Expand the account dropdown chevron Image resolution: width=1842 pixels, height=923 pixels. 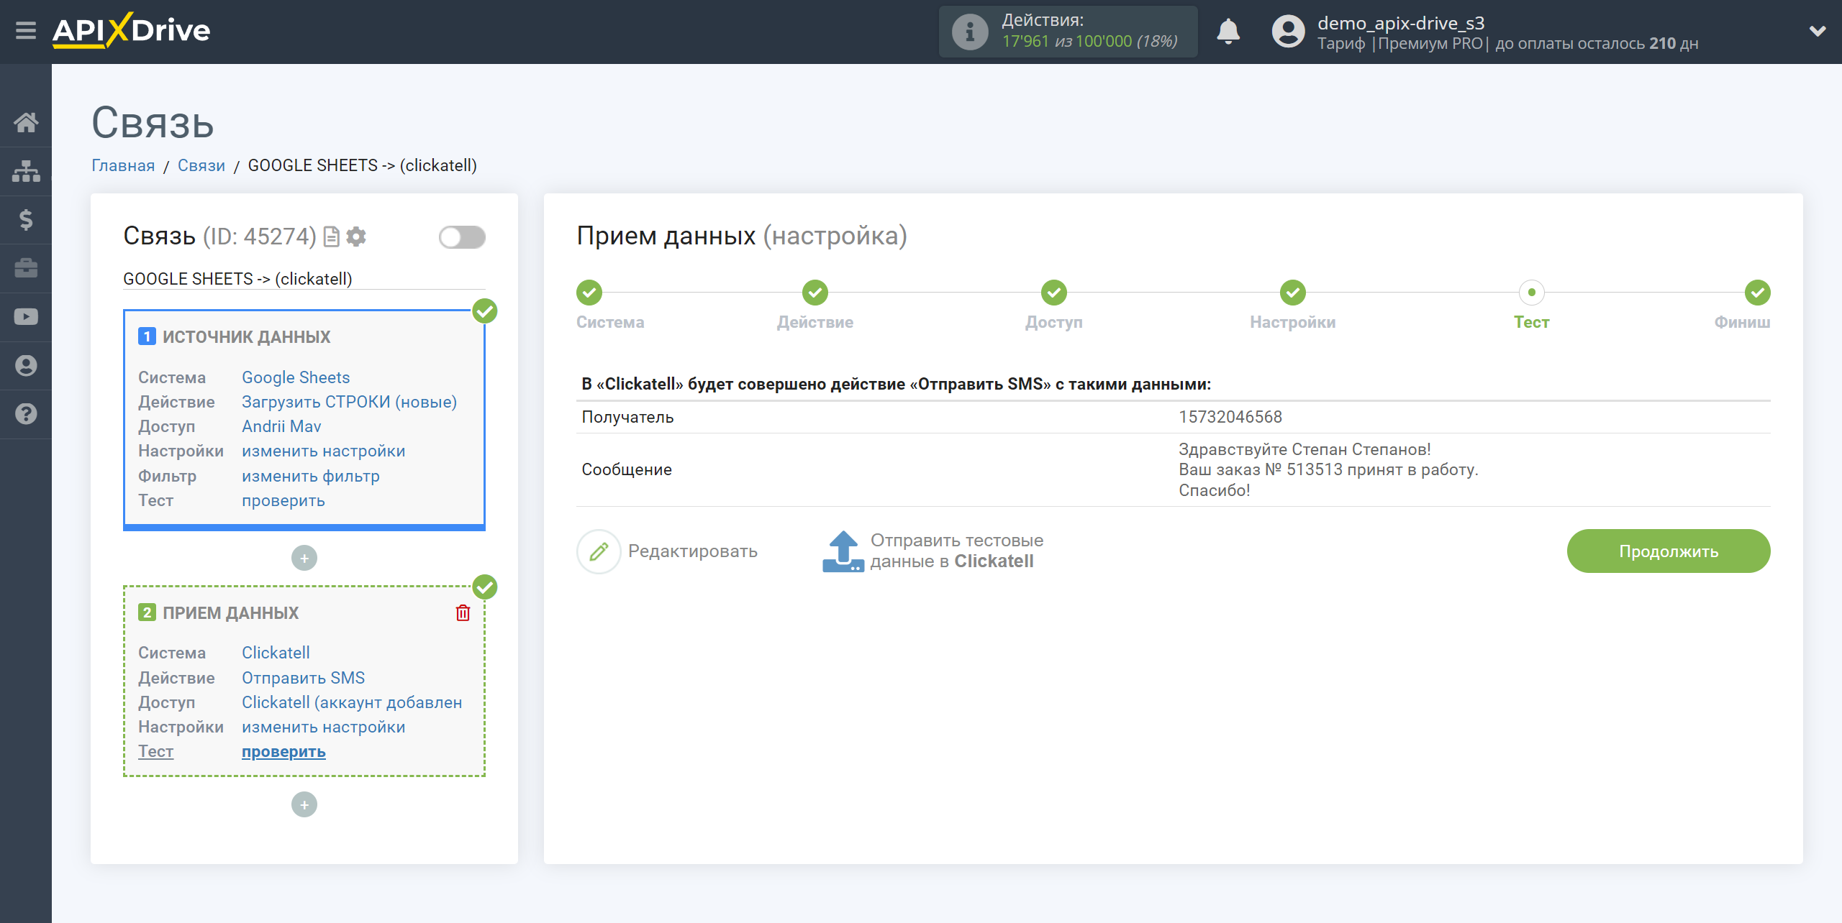(x=1818, y=32)
